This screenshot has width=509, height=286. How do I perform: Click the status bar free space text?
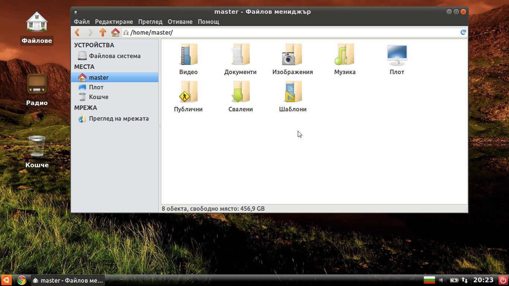[x=213, y=209]
